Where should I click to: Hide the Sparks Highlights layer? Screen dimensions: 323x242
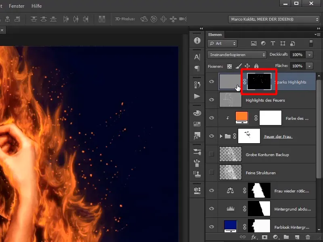click(212, 82)
